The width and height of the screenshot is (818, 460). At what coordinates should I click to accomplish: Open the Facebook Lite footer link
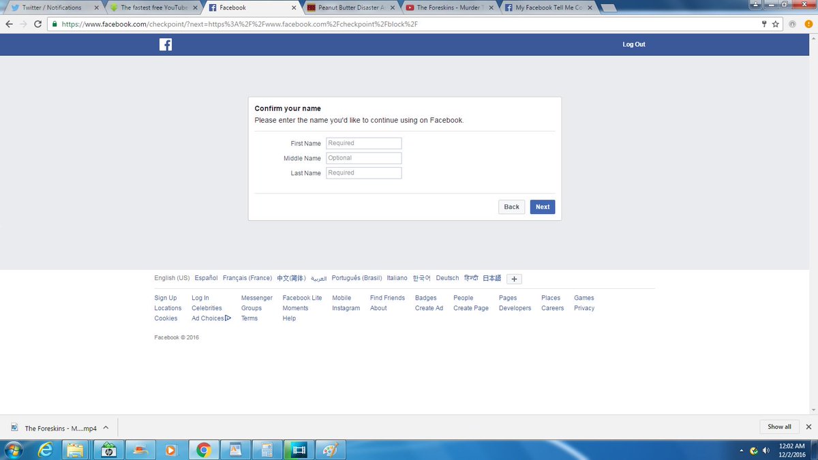click(x=302, y=298)
